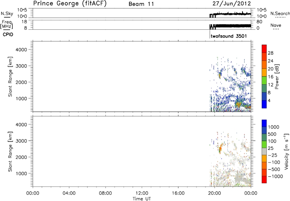Screen dimensions: 290x201
Task: Click the "4000" tick of the velocity panel
Action: [x=21, y=124]
